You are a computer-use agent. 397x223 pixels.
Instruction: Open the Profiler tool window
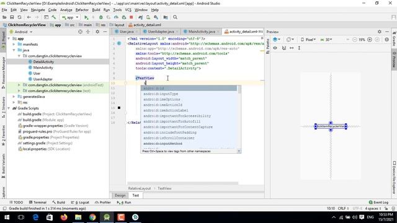(103, 203)
